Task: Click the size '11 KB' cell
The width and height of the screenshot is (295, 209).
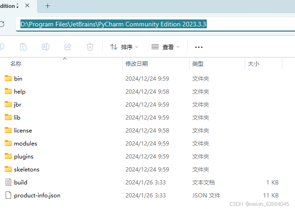Action: click(271, 196)
